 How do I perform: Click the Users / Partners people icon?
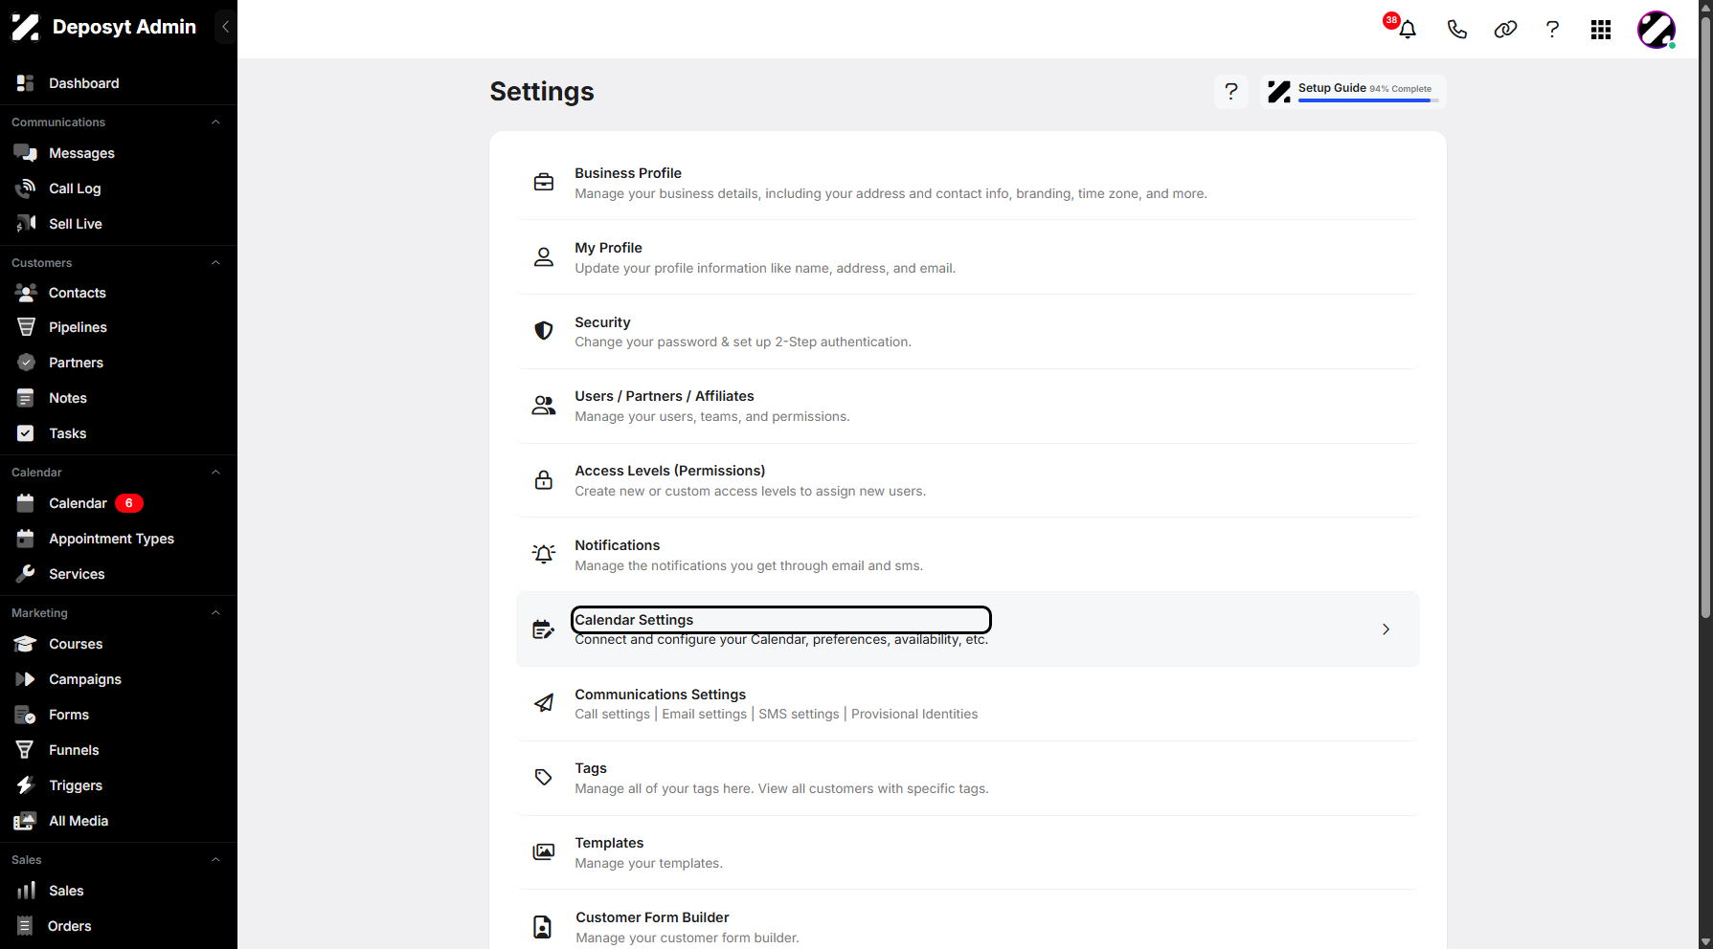tap(544, 406)
